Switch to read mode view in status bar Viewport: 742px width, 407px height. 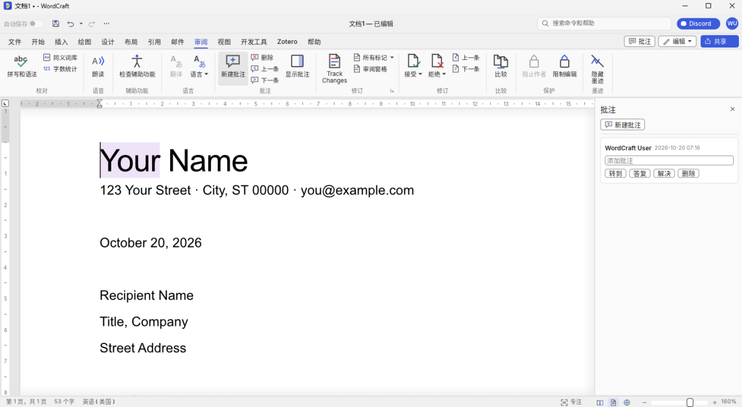[x=600, y=402]
